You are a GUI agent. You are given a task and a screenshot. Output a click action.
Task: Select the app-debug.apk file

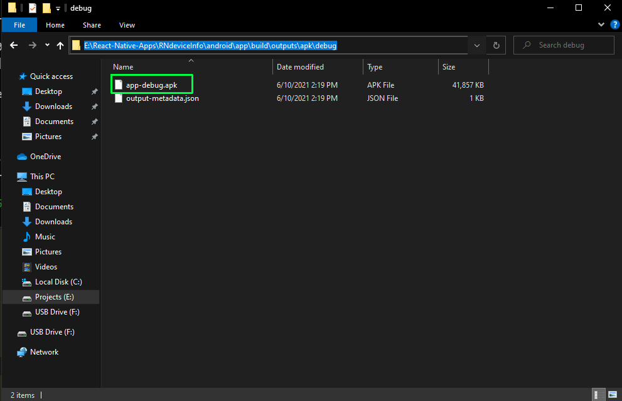[x=152, y=85]
